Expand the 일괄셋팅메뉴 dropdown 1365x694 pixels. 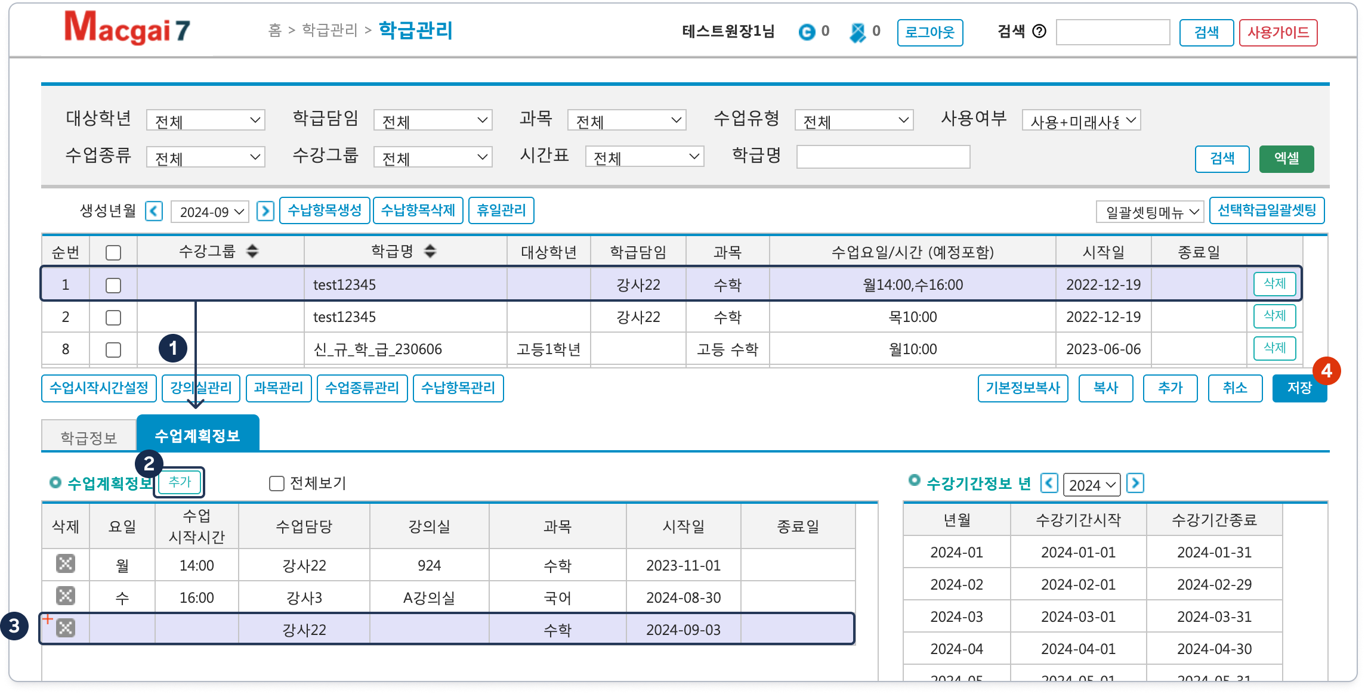1150,212
